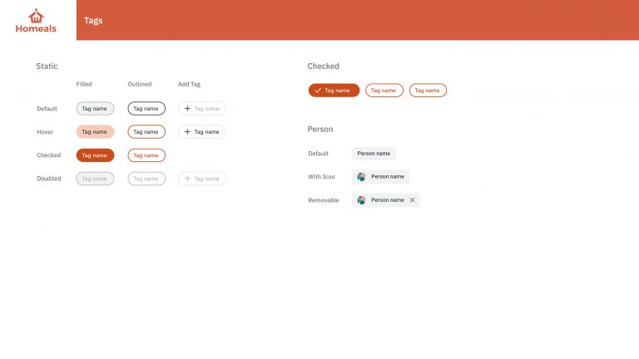Toggle the second outlined tag in Checked section
The width and height of the screenshot is (639, 359).
pyautogui.click(x=384, y=91)
